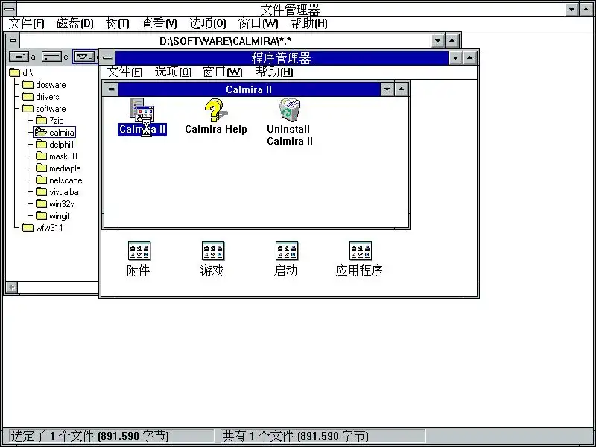Open Program Manager 选项(O) menu

tap(173, 72)
